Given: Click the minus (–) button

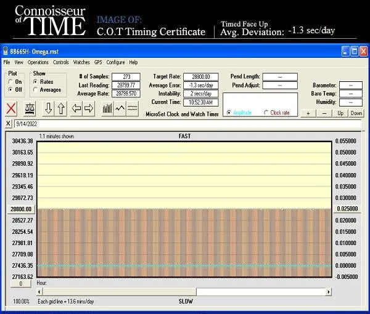Looking at the screenshot, I should 324,113.
